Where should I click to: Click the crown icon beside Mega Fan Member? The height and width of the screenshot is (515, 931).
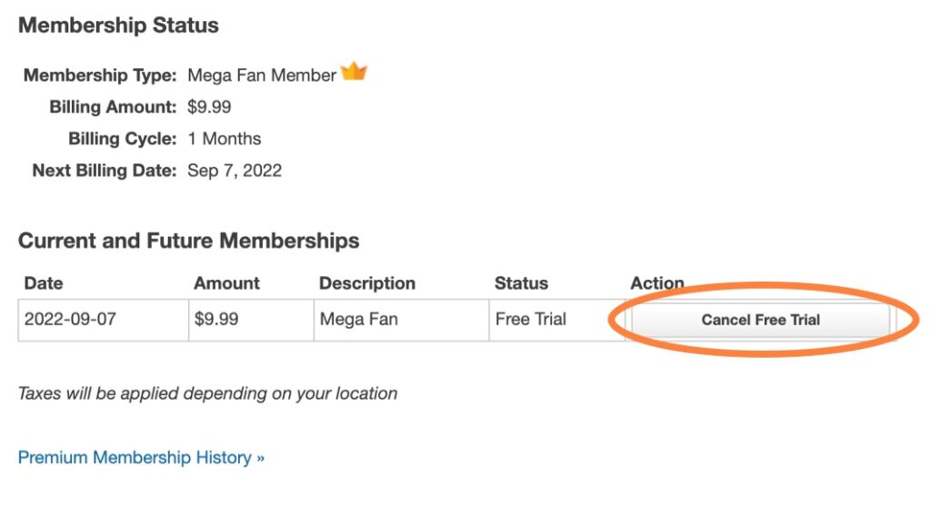[354, 73]
